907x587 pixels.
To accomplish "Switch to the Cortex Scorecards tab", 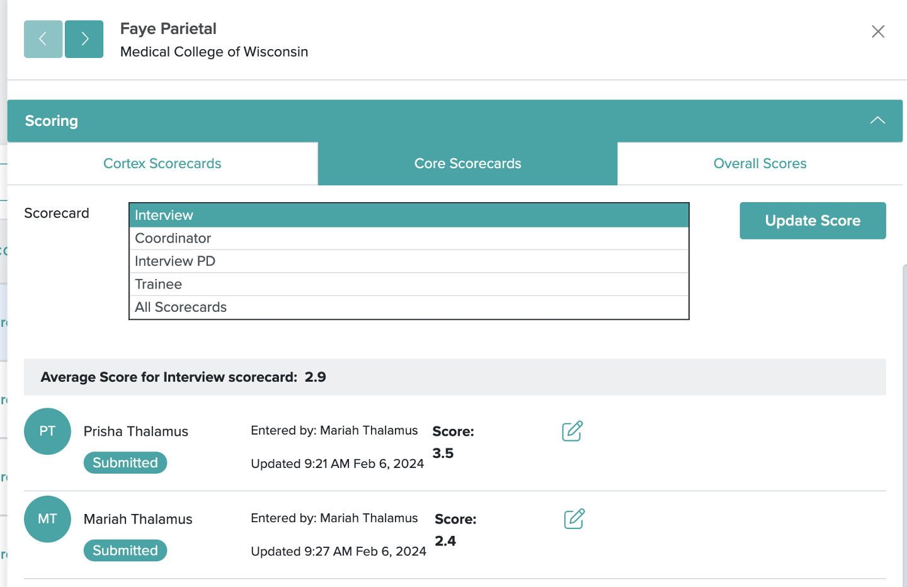I will click(x=162, y=163).
